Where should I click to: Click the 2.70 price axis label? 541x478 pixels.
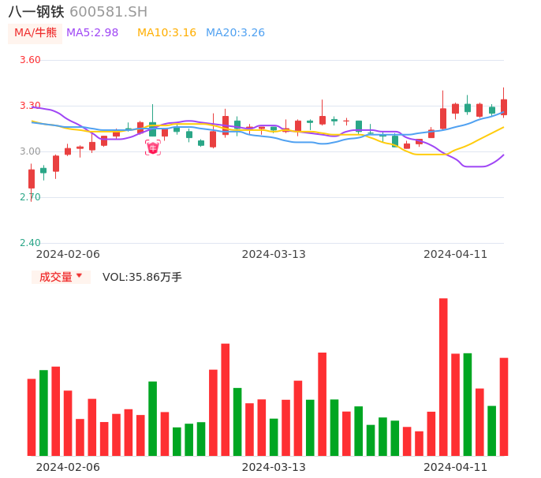click(x=30, y=197)
